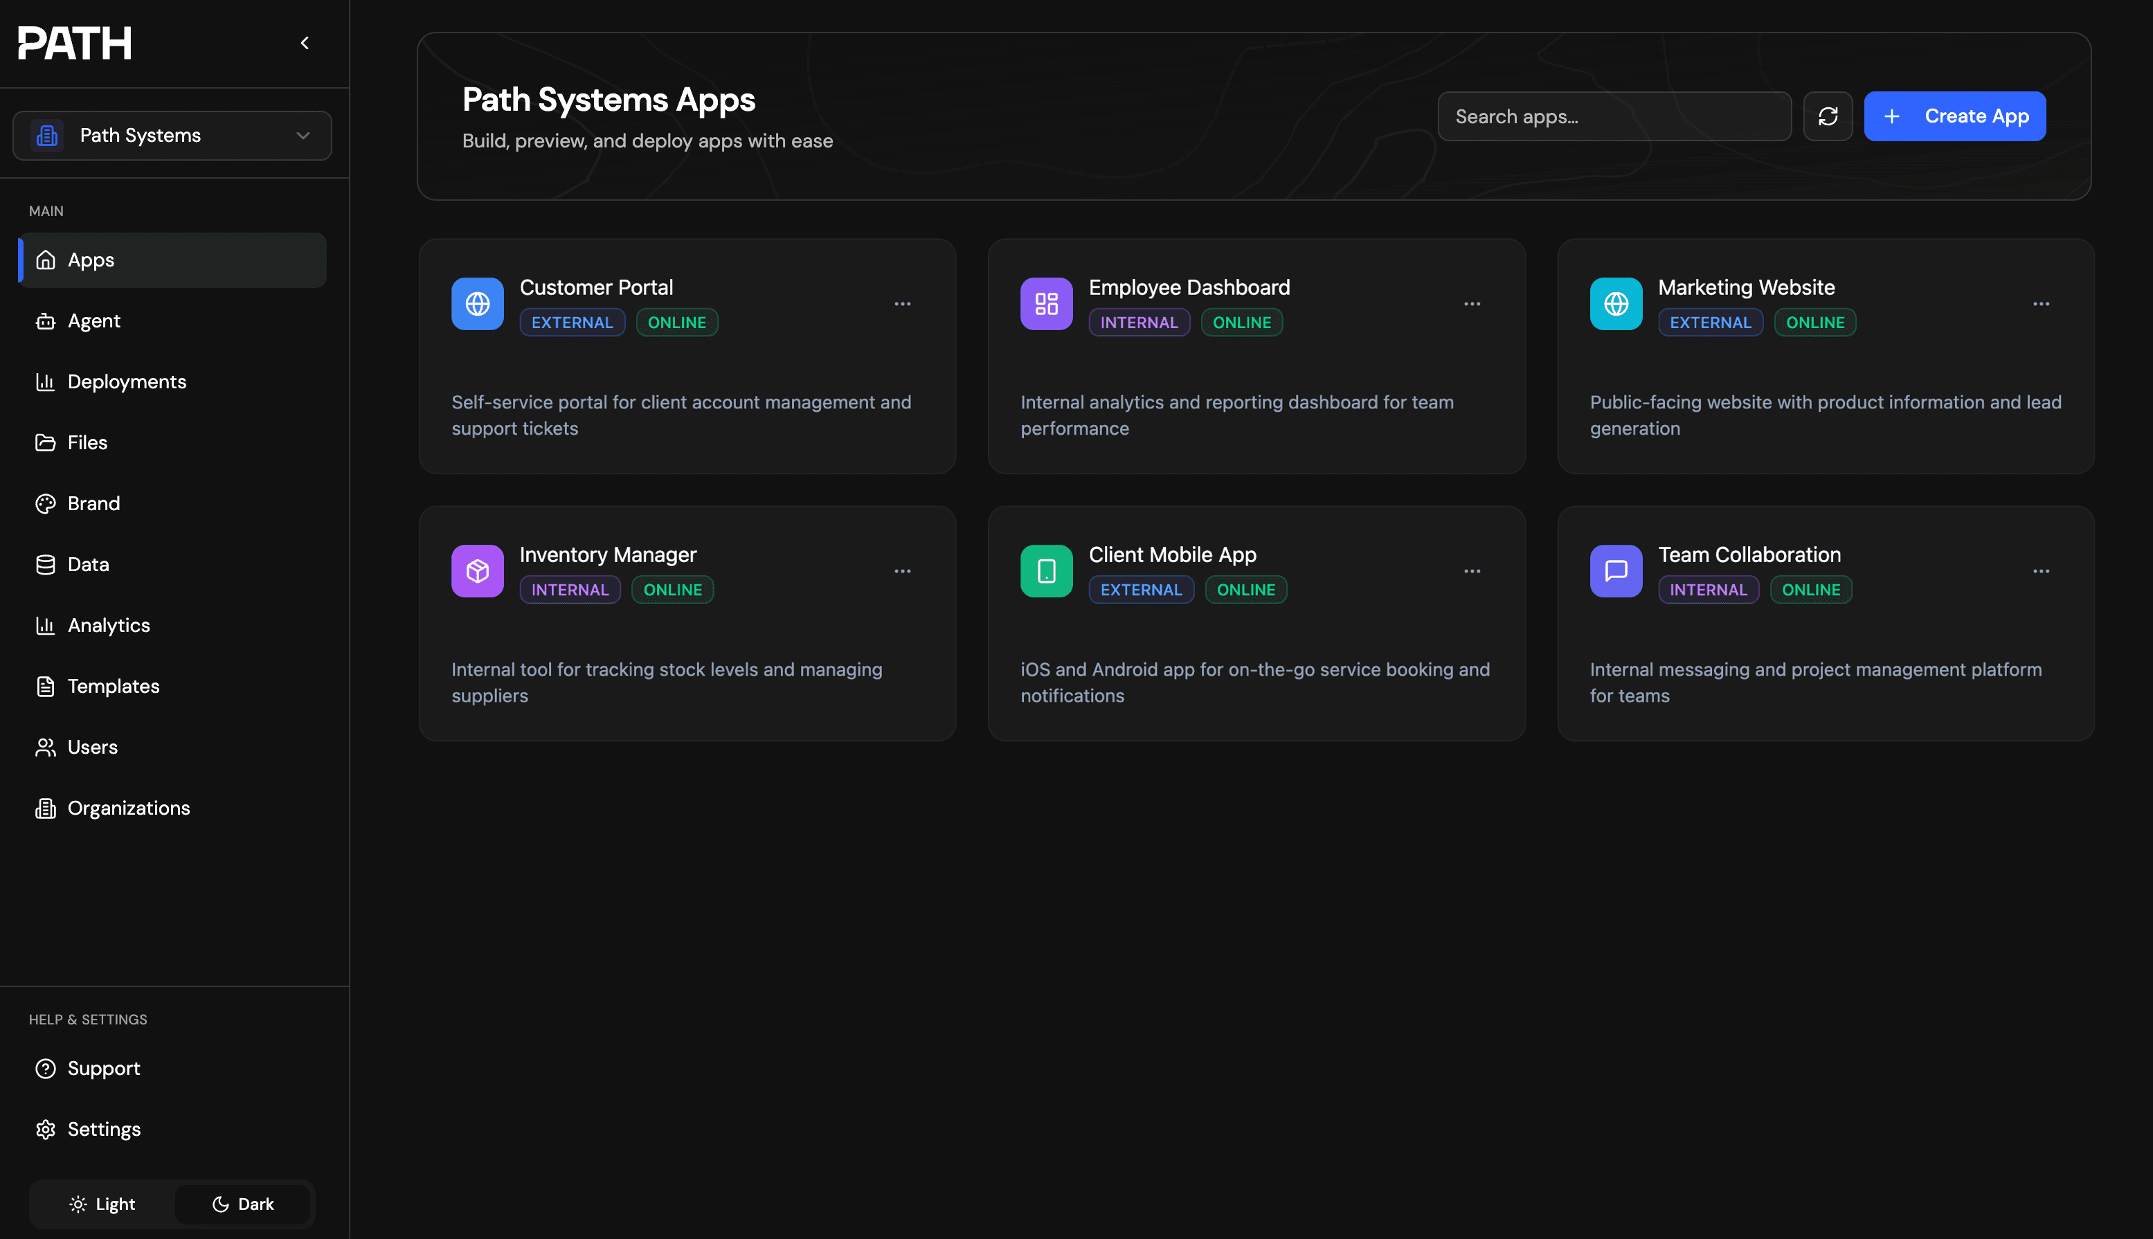The width and height of the screenshot is (2153, 1239).
Task: Switch to Dark theme
Action: pyautogui.click(x=244, y=1204)
